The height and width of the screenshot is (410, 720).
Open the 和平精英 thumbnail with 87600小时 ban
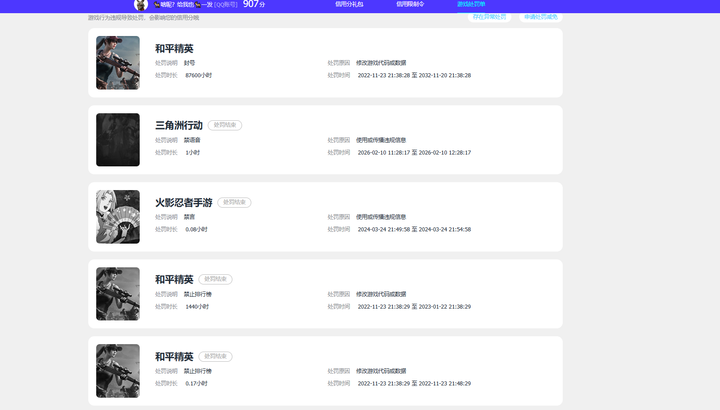coord(118,63)
